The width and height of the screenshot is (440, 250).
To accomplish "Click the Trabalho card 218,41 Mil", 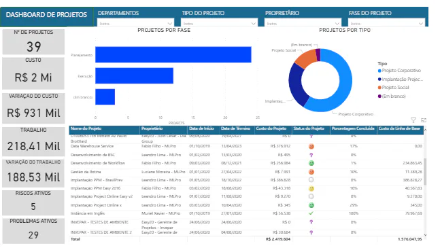I will pos(33,141).
